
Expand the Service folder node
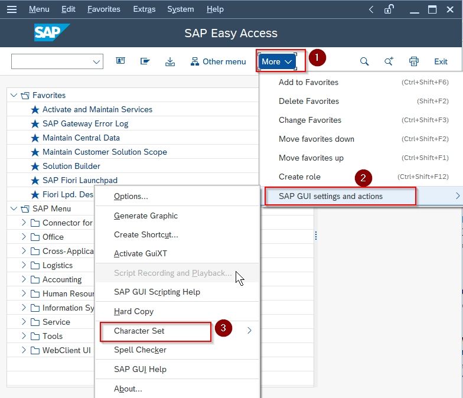coord(24,322)
